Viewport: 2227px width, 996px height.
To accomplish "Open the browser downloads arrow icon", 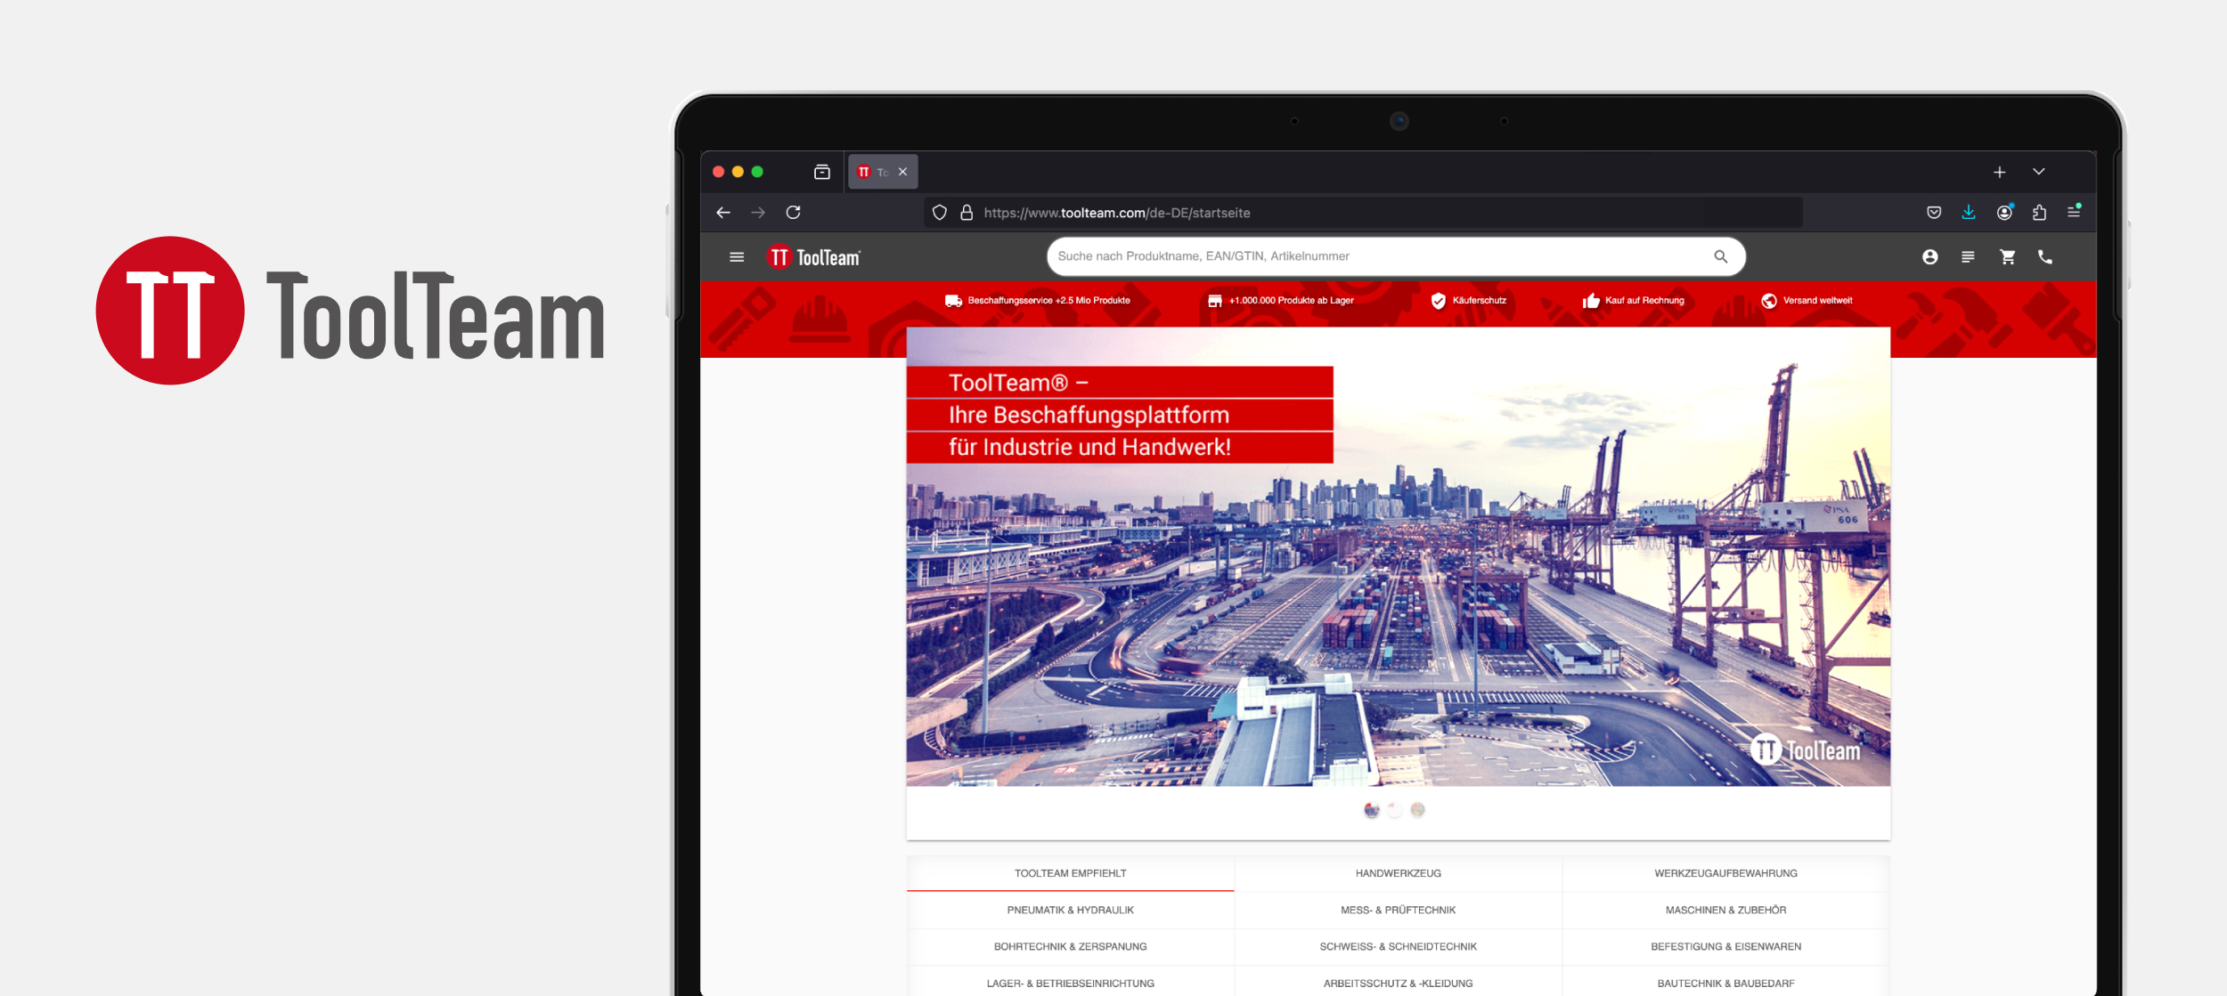I will point(1969,213).
